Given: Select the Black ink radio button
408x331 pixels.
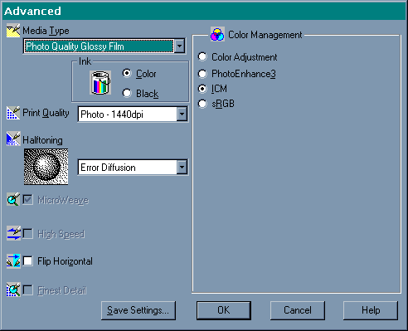Looking at the screenshot, I should click(127, 93).
